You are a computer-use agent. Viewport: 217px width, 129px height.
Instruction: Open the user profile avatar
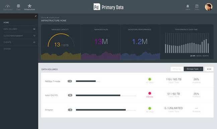(209, 7)
